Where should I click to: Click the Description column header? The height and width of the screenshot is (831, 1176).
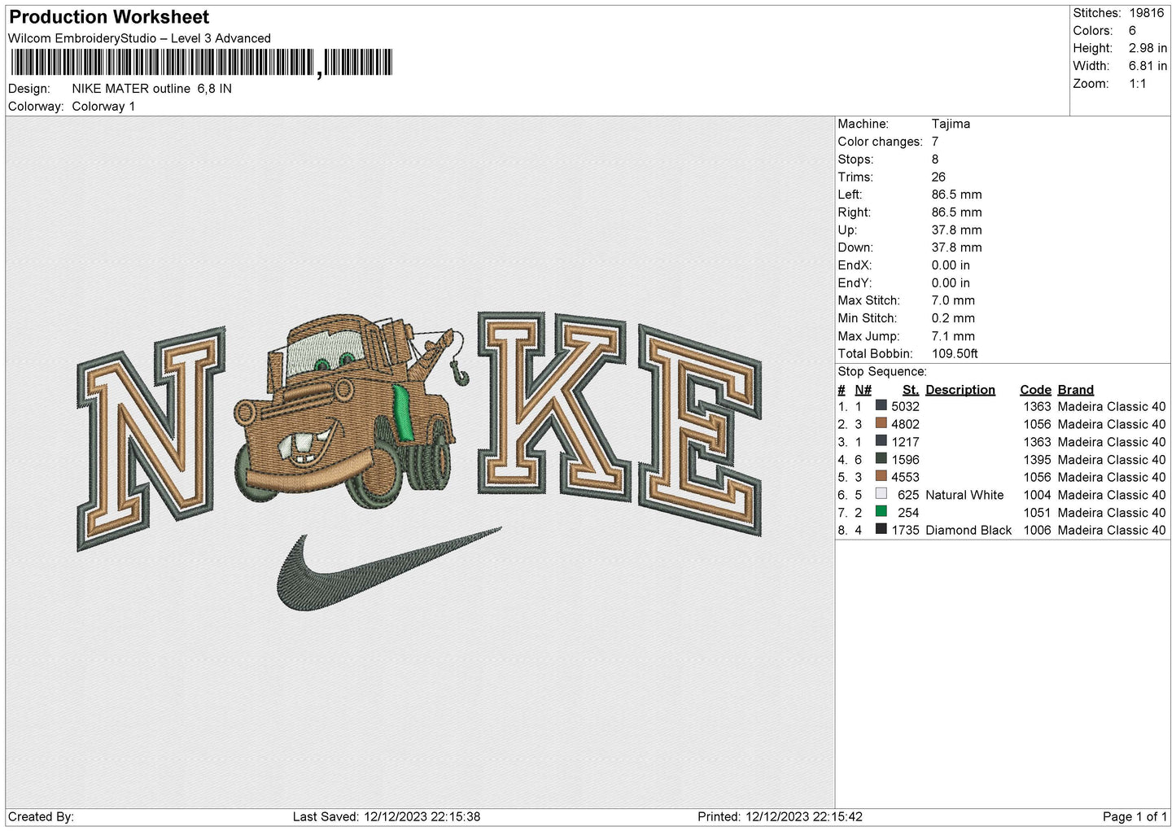point(960,390)
